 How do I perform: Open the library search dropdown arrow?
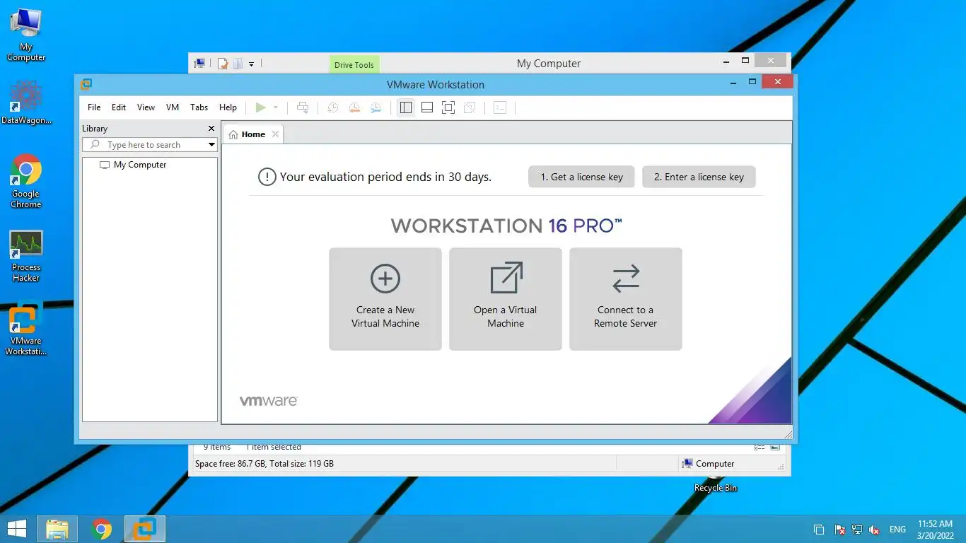[x=211, y=145]
